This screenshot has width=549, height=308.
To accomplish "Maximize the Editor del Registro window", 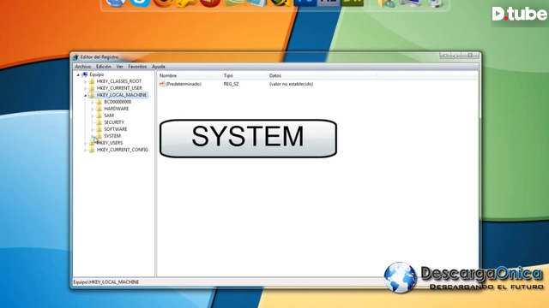I will click(x=456, y=56).
